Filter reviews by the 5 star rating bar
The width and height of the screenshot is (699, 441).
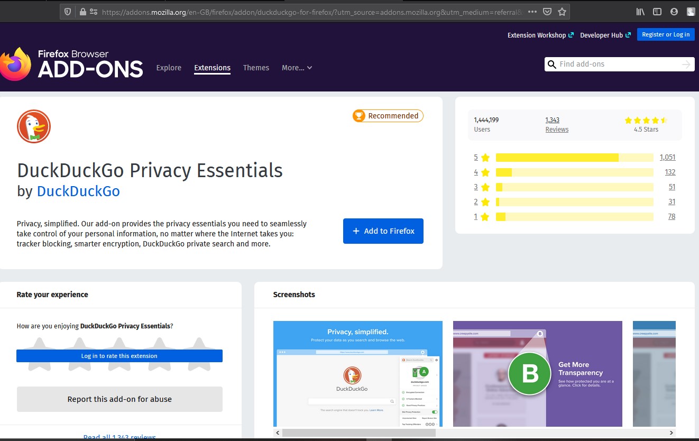pyautogui.click(x=575, y=158)
